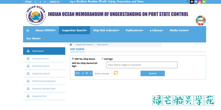Open Company Search in the sidebar
The image size is (221, 110).
(x=44, y=58)
